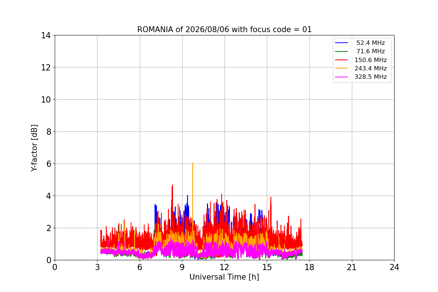Screen dimensions: 438x292
Task: Click the red peak near 8 hours
Action: tap(172, 185)
